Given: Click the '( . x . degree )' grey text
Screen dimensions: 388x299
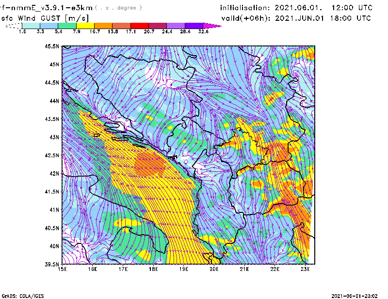Looking at the screenshot, I should 118,8.
